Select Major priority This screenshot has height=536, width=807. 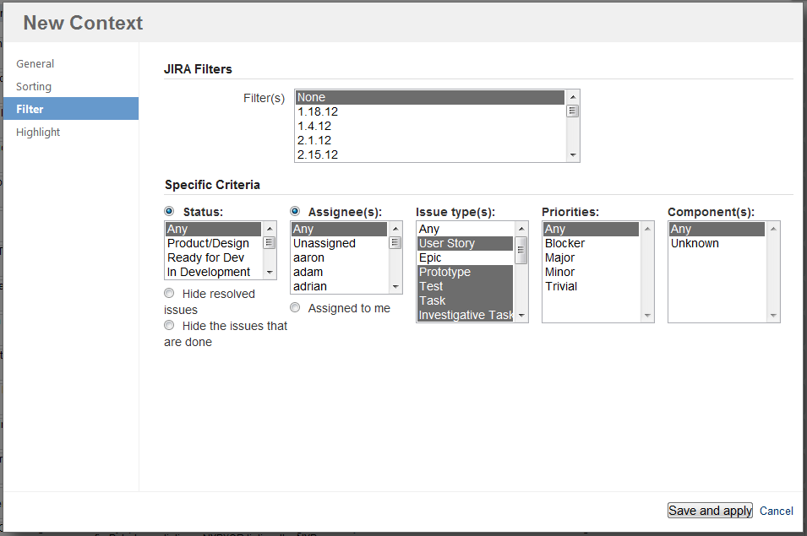[x=591, y=258]
